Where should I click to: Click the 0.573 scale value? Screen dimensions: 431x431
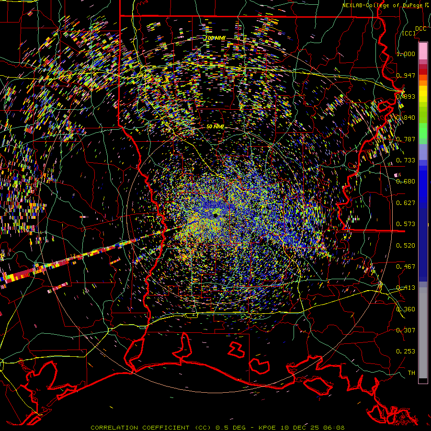coord(406,224)
